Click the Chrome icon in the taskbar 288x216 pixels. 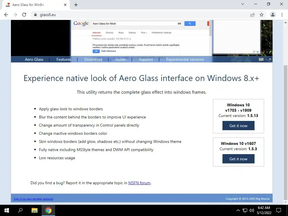coord(48,210)
